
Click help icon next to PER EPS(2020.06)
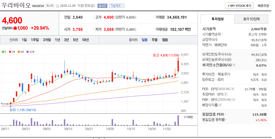pos(233,89)
